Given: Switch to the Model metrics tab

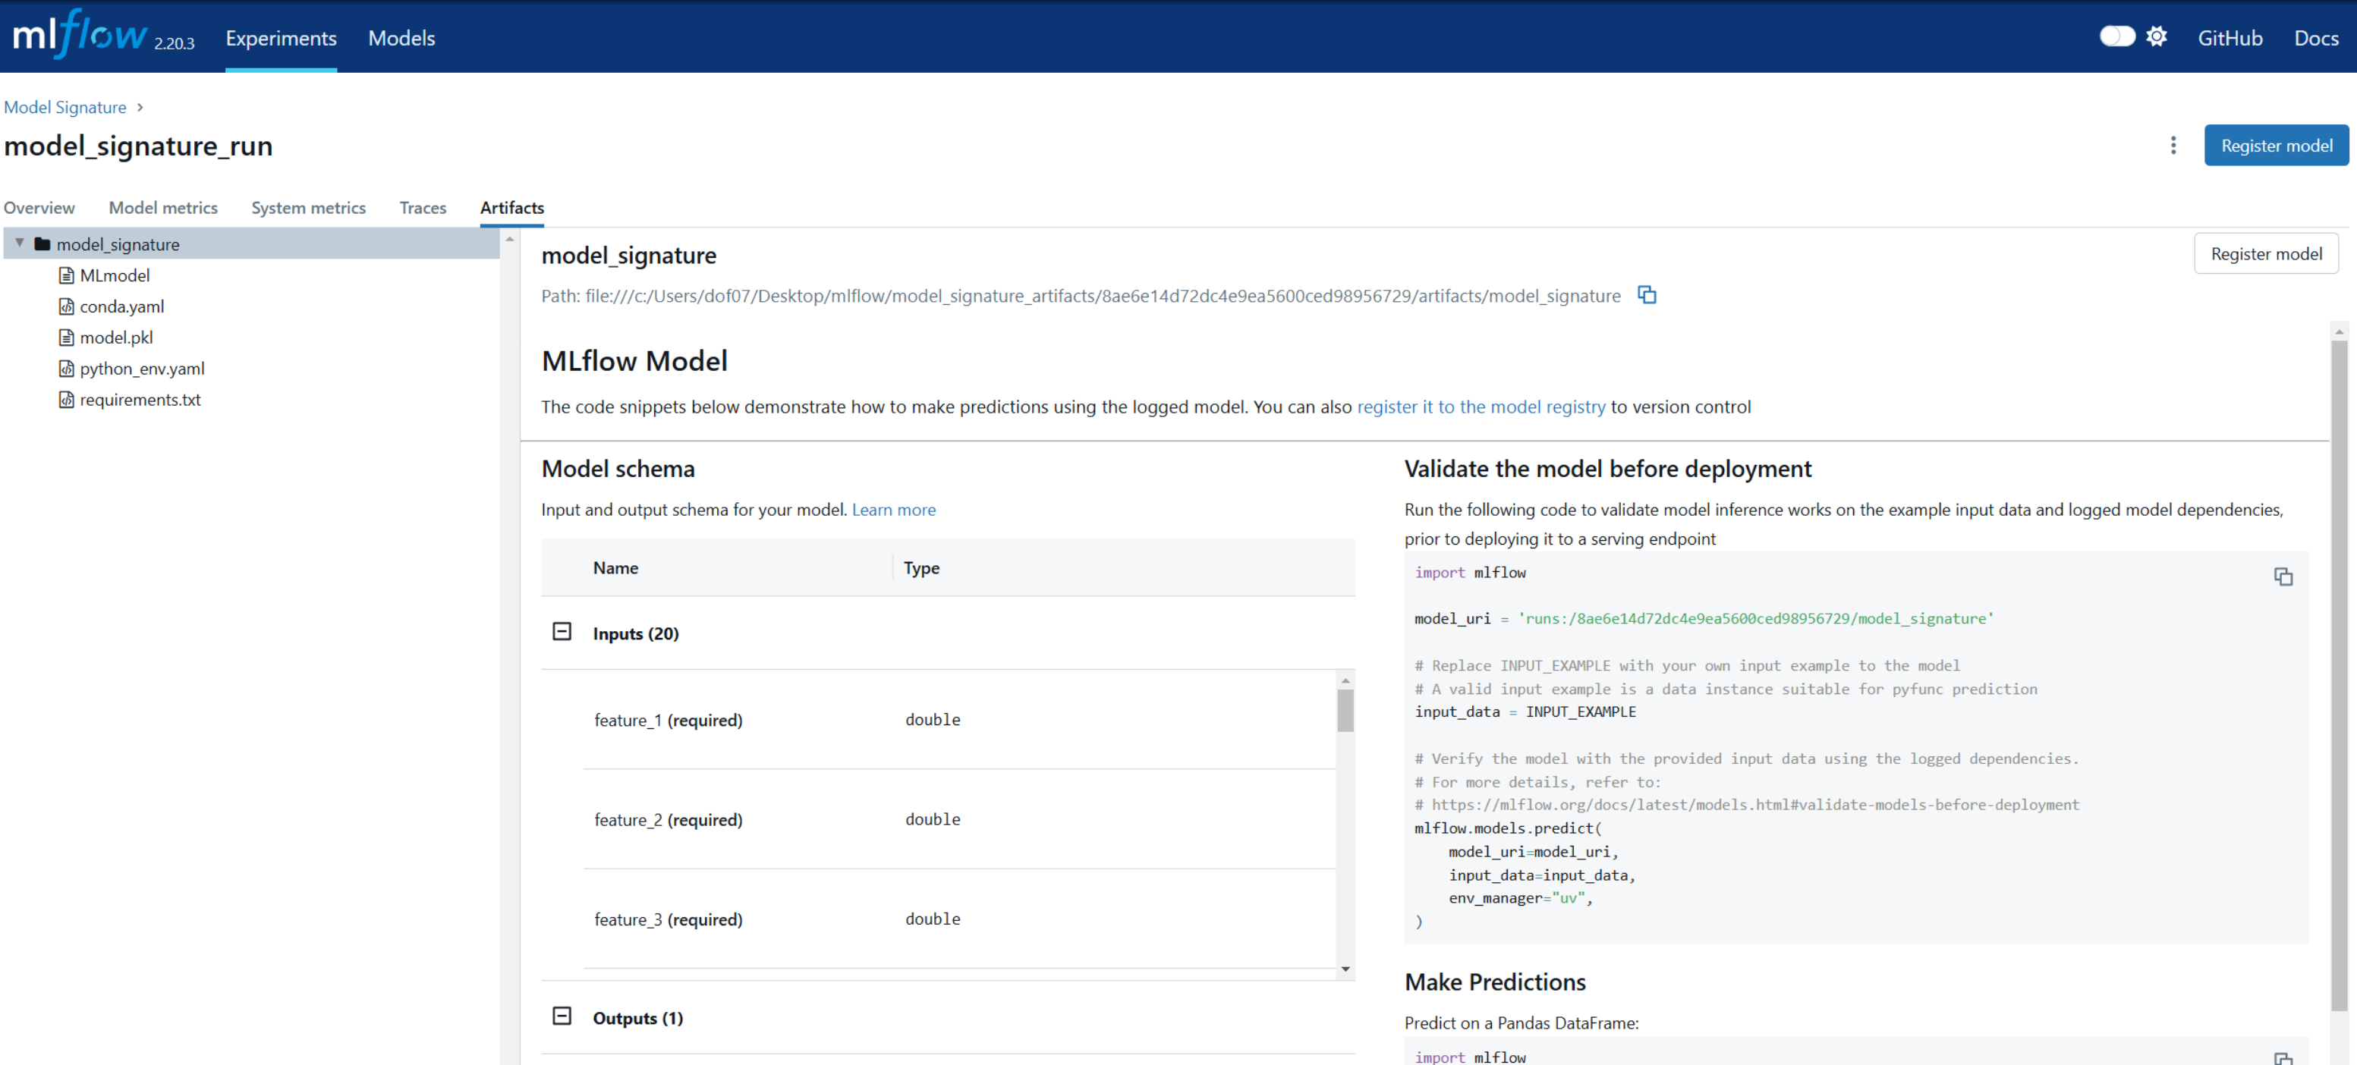Looking at the screenshot, I should (163, 208).
